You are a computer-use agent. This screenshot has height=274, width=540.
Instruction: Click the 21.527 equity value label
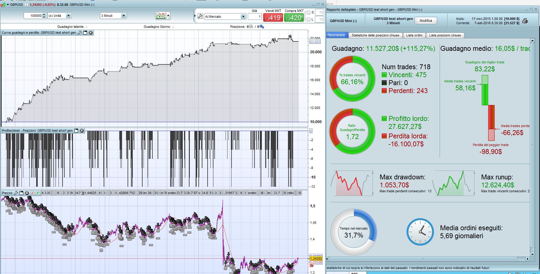315,41
